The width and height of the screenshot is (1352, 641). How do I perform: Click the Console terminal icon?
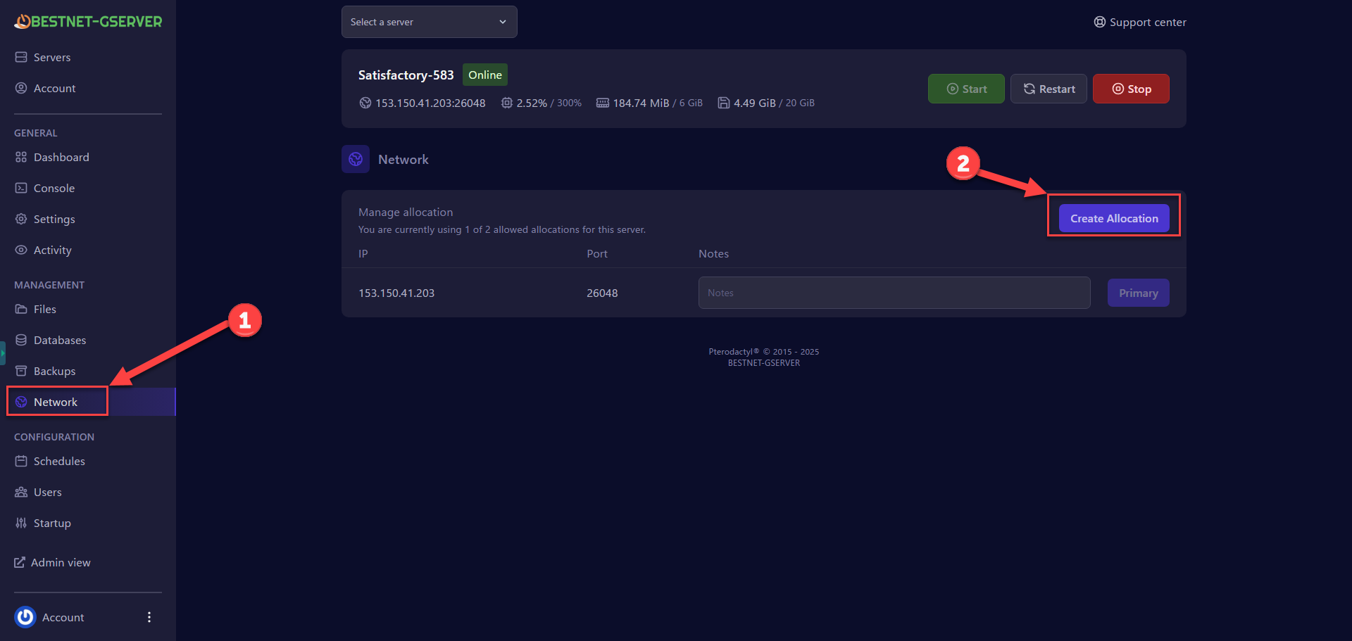(21, 188)
